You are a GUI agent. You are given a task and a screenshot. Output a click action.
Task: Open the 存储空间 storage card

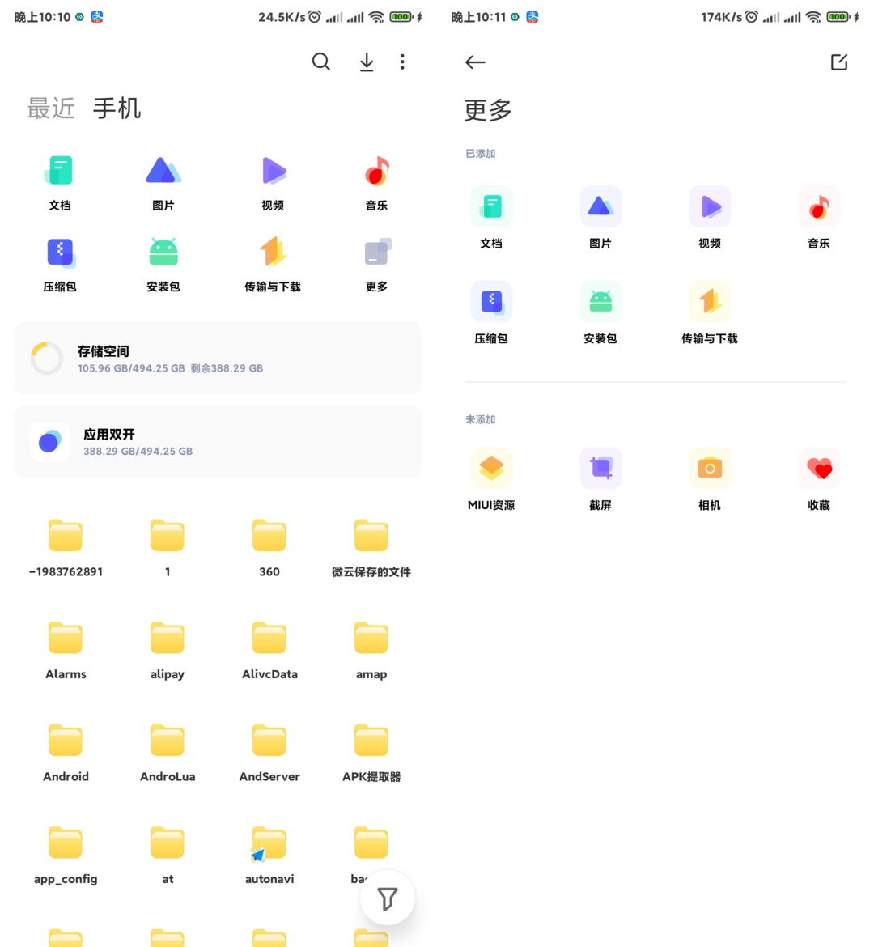218,359
